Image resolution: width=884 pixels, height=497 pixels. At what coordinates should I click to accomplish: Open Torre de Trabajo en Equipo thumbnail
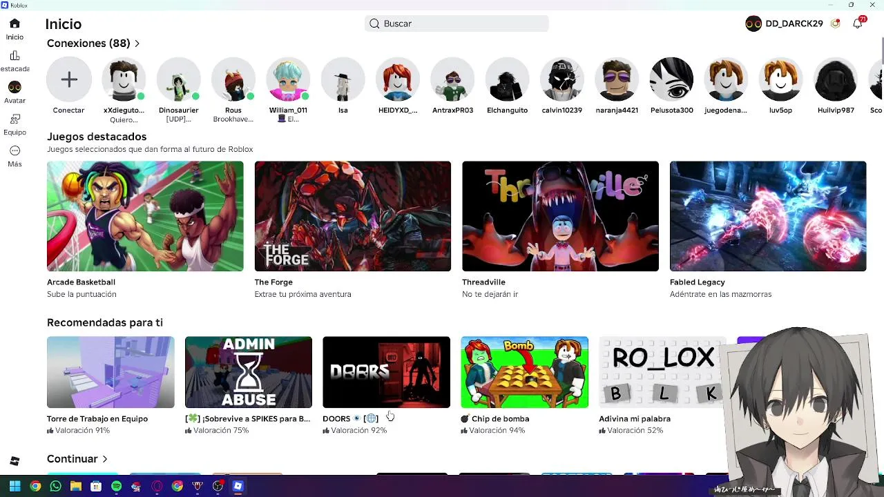click(110, 372)
